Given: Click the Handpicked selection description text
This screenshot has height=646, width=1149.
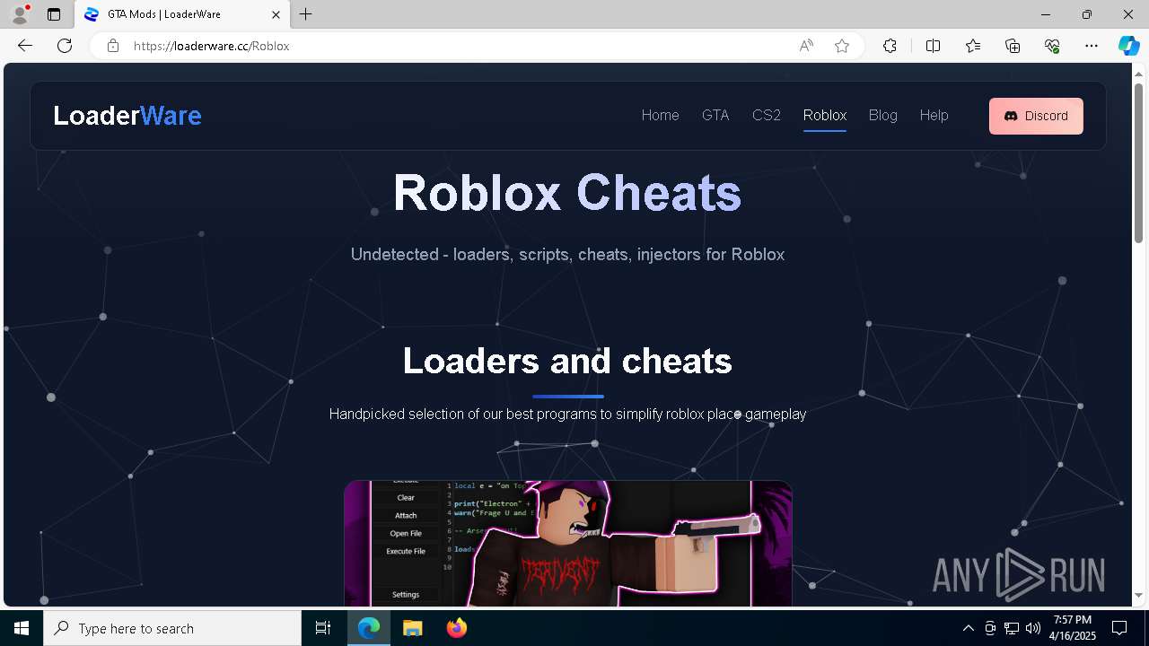Looking at the screenshot, I should click(x=567, y=414).
